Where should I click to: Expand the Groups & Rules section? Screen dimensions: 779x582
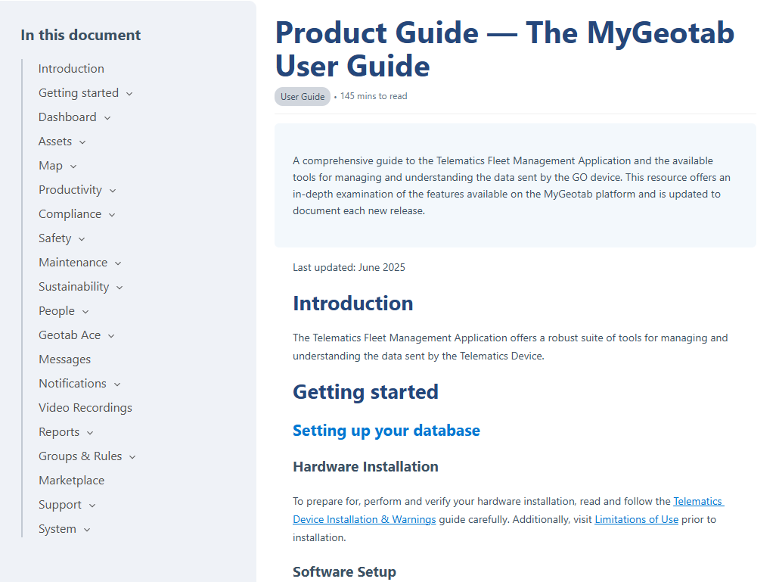coord(132,456)
